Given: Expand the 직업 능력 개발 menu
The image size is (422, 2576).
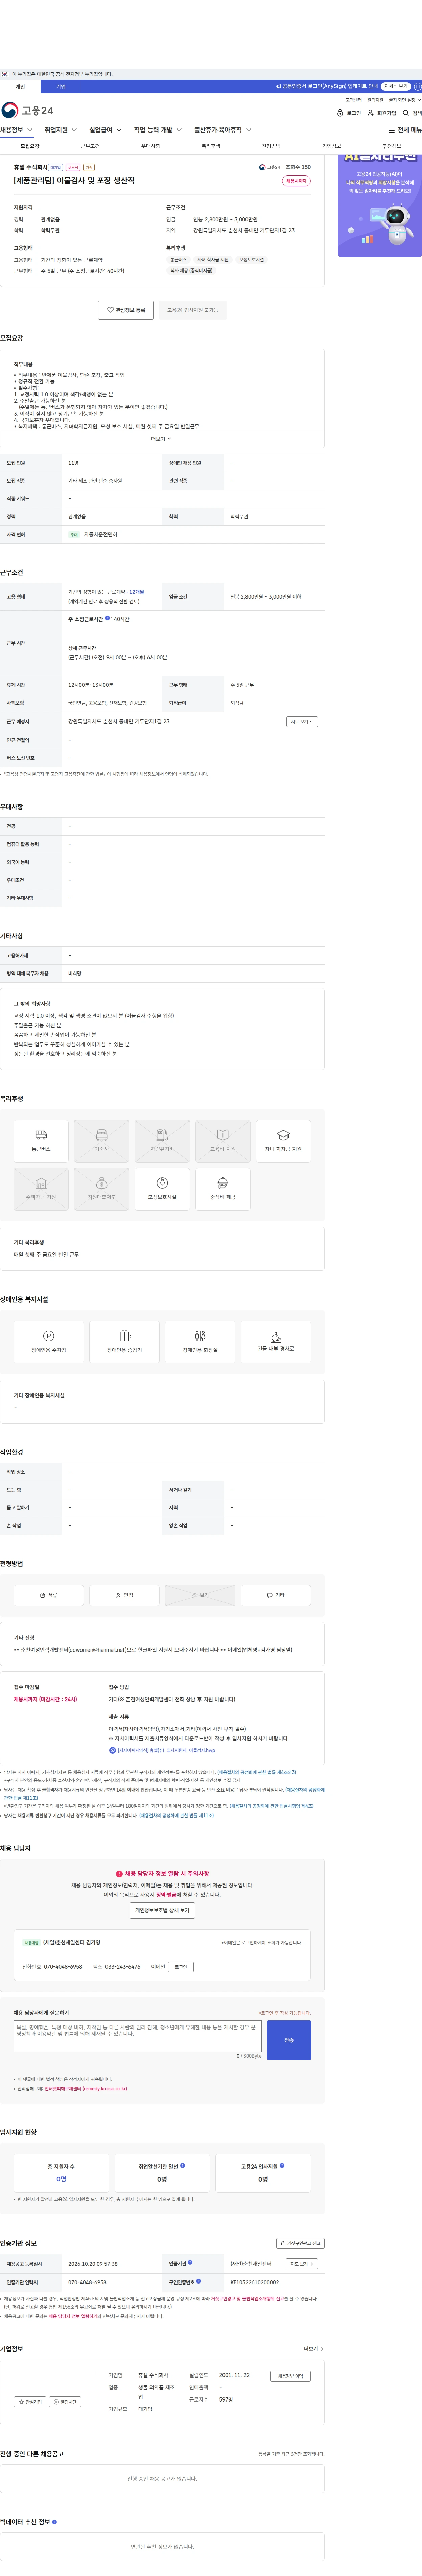Looking at the screenshot, I should coord(158,130).
